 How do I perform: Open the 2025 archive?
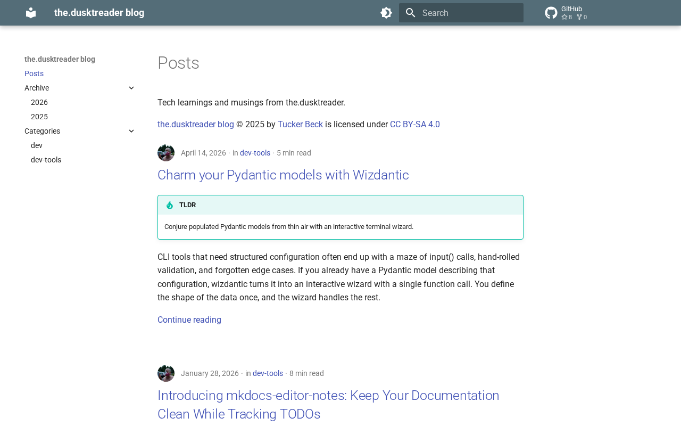point(39,117)
